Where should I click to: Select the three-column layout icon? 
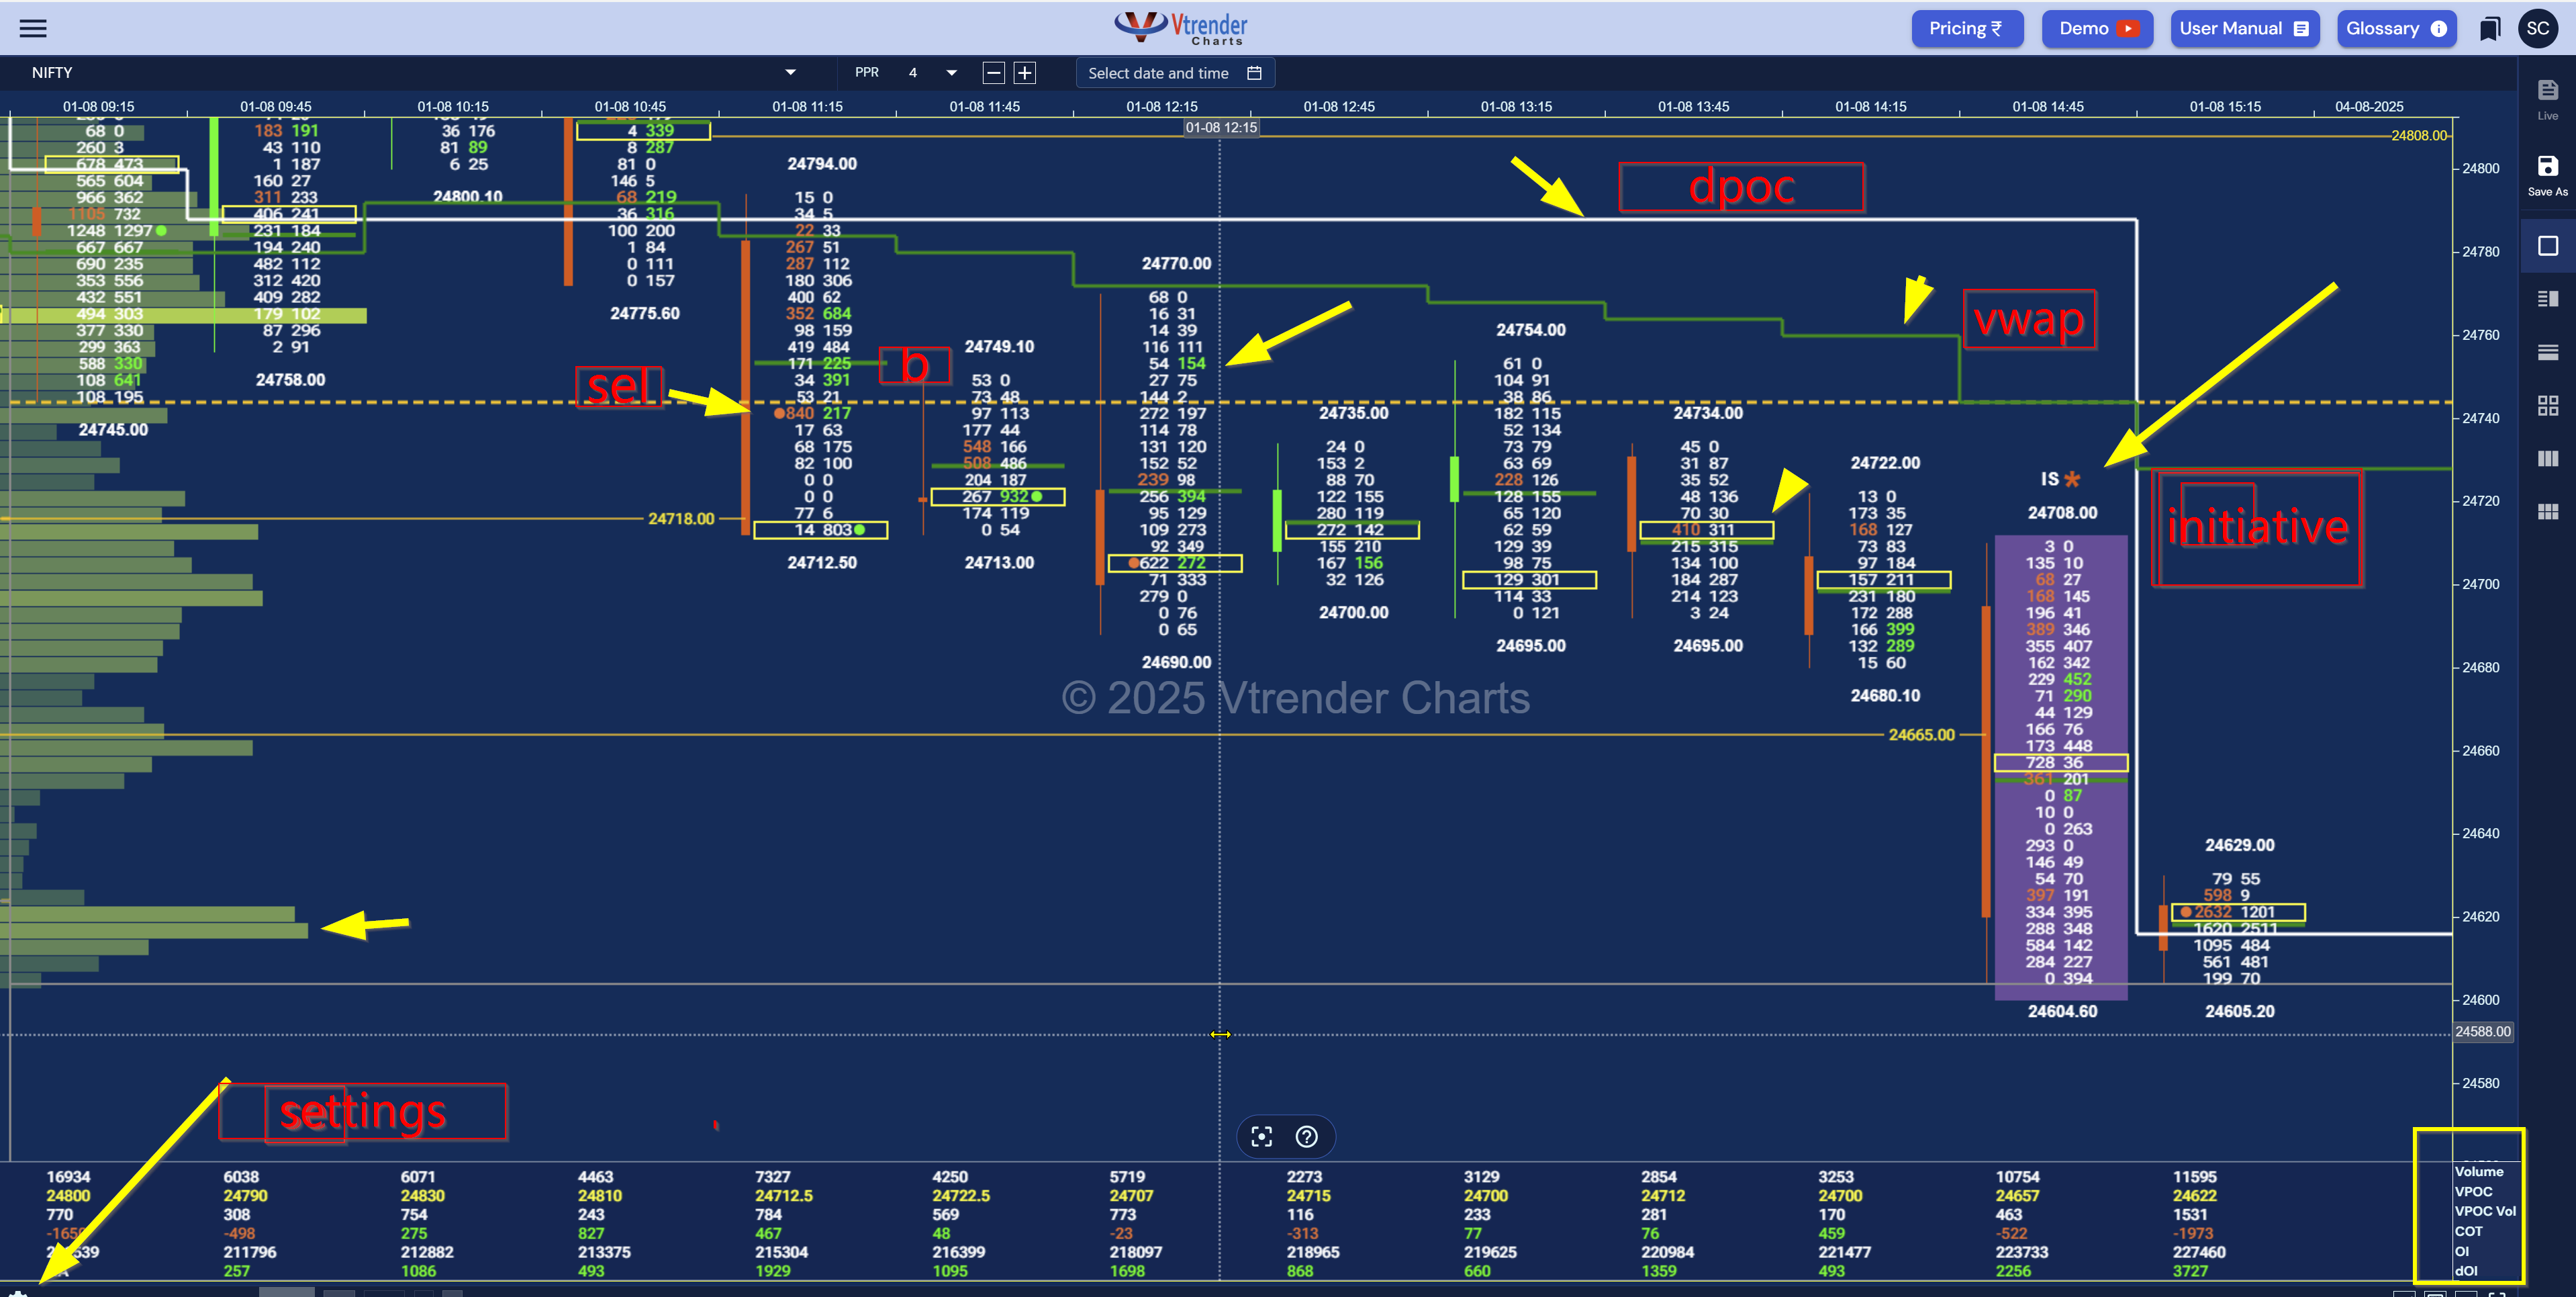point(2547,458)
